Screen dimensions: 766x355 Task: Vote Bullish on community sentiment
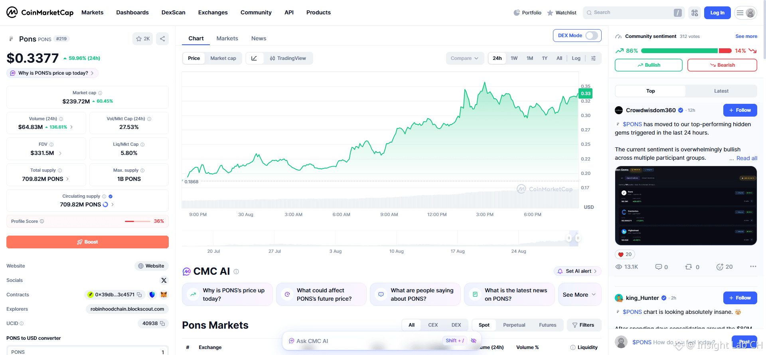tap(649, 65)
